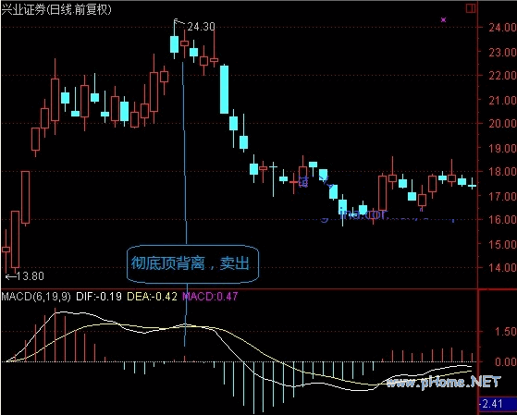Screen dimensions: 517x415
Task: Click the 21.00 price axis label
Action: pyautogui.click(x=502, y=100)
